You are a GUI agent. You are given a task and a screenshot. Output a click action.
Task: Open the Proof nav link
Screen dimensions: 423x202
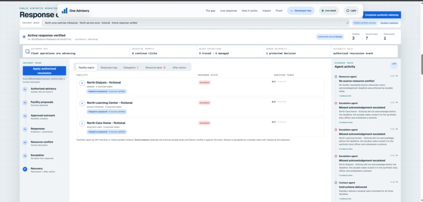pos(279,11)
